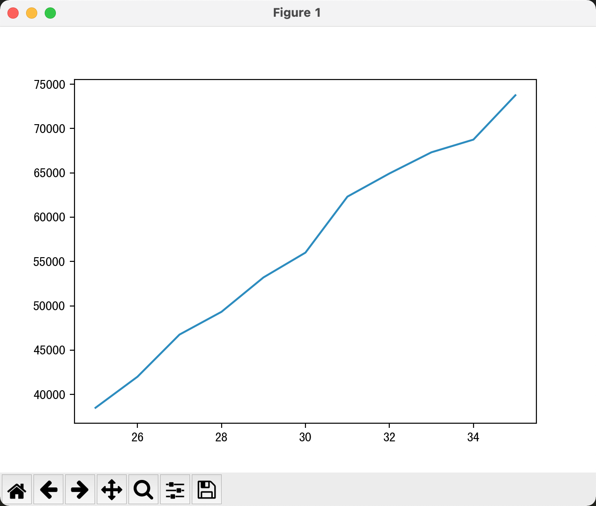Click the 40000 y-axis label
Image resolution: width=596 pixels, height=506 pixels.
pos(50,395)
